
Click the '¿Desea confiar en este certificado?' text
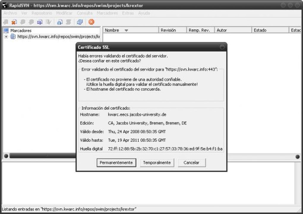(109, 61)
